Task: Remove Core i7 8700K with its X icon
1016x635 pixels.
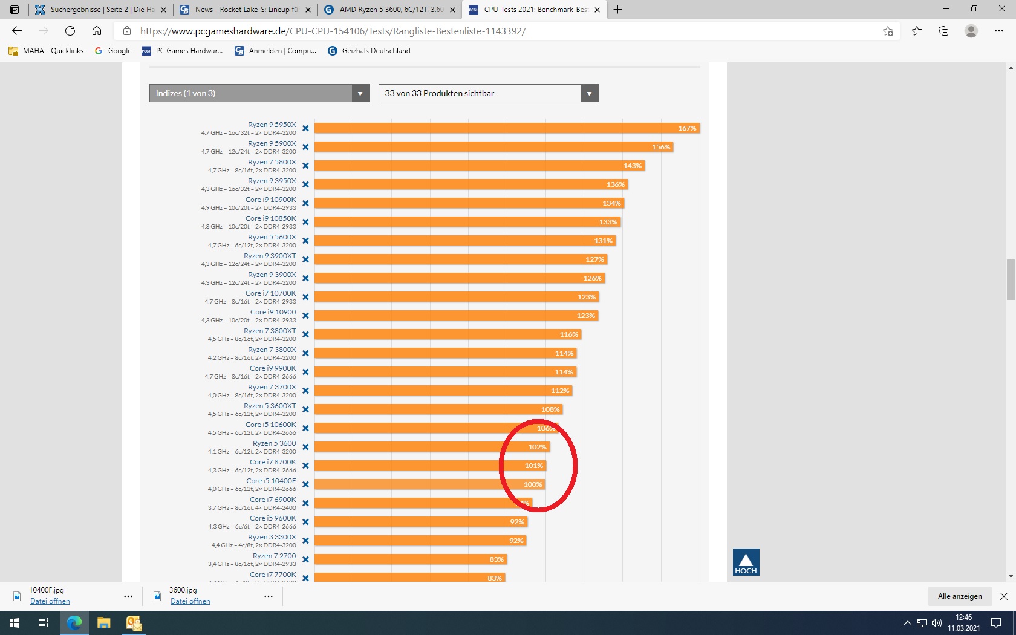Action: (x=305, y=466)
